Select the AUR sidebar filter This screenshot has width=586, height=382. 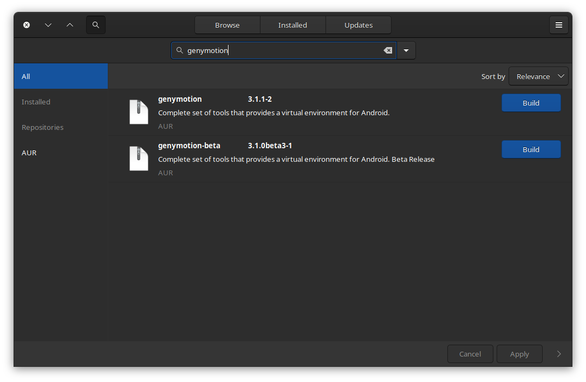point(61,153)
